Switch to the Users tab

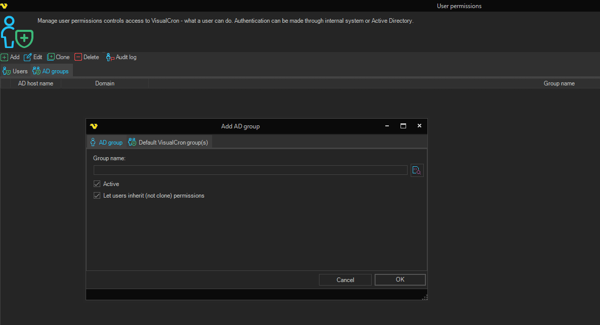[15, 71]
